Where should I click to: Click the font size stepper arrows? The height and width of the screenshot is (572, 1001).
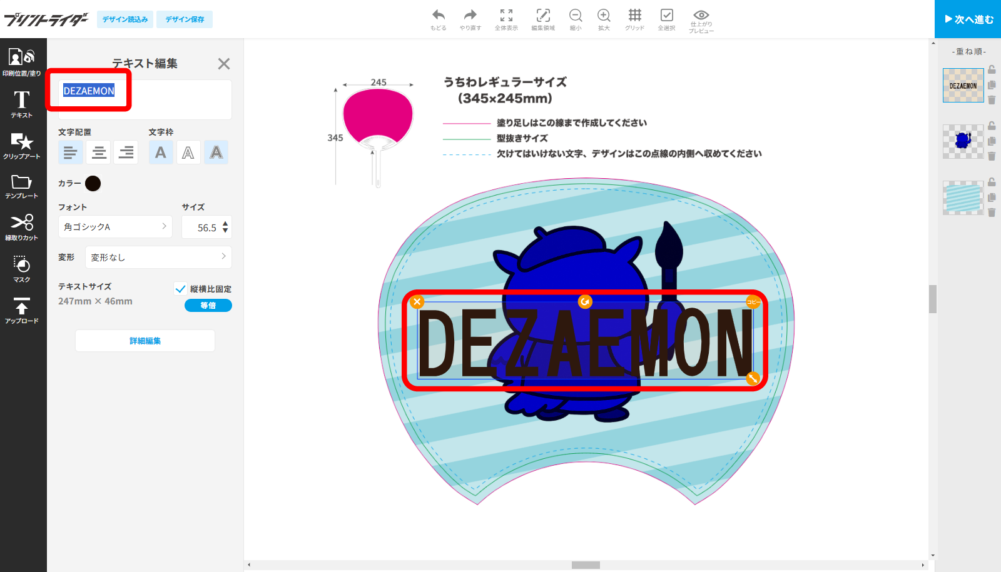tap(225, 227)
